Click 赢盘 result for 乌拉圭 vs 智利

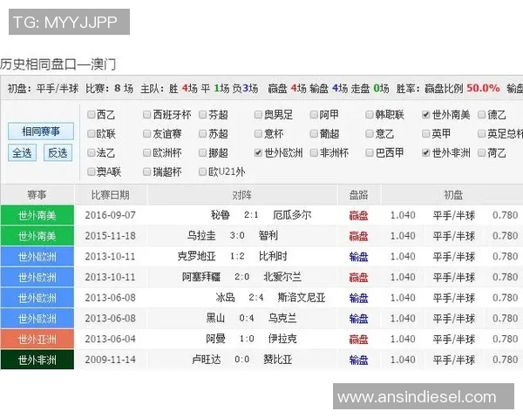[358, 236]
